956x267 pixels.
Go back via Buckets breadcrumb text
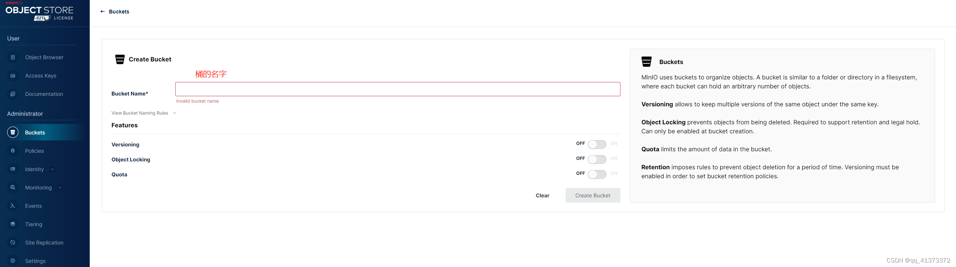119,12
